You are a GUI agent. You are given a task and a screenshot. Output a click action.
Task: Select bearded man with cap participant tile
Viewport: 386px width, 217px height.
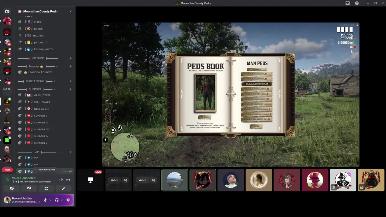coord(231,180)
